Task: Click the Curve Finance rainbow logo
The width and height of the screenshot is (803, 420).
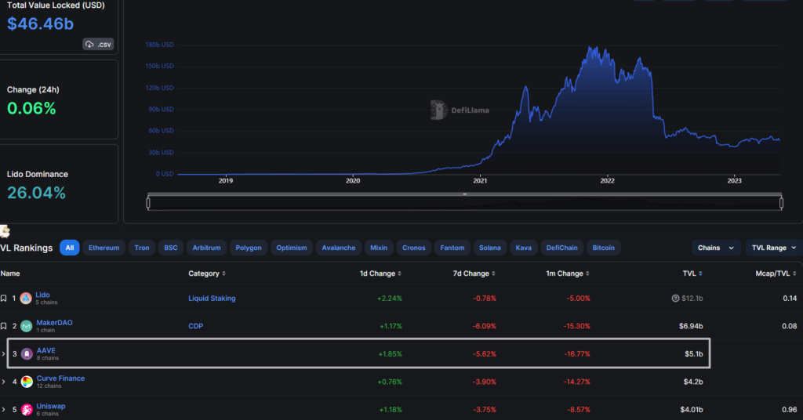Action: pyautogui.click(x=27, y=382)
